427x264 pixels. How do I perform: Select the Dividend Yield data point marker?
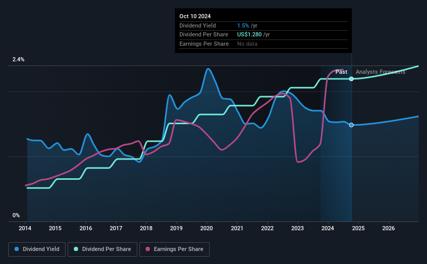[x=351, y=125]
